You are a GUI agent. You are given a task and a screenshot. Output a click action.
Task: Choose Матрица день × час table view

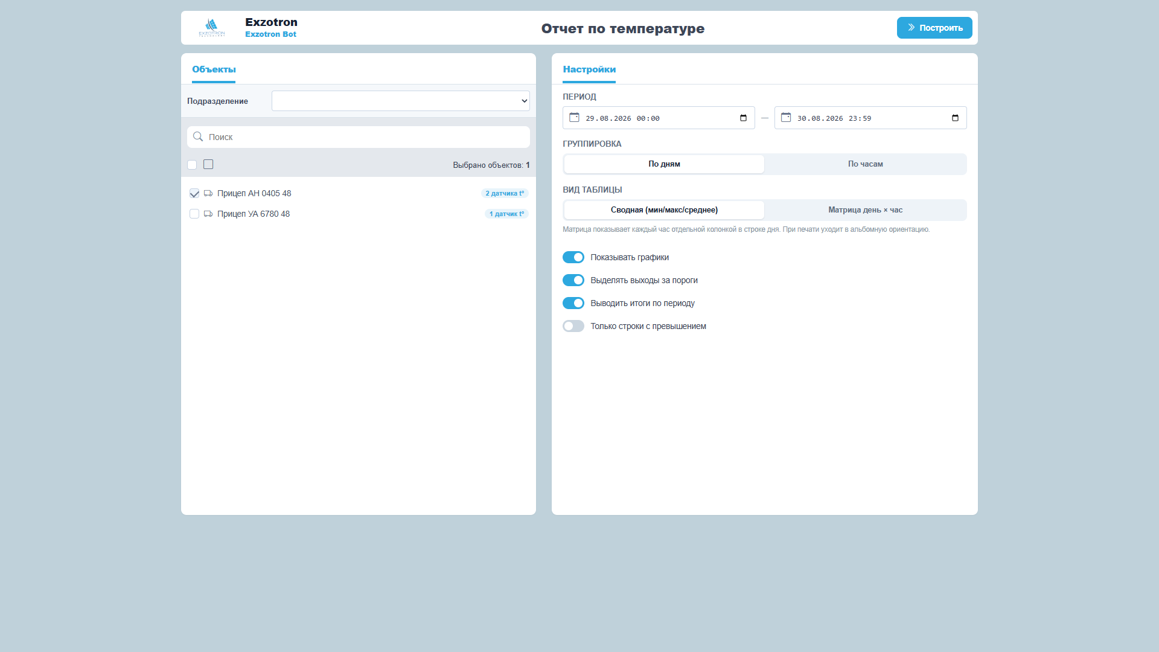(865, 210)
